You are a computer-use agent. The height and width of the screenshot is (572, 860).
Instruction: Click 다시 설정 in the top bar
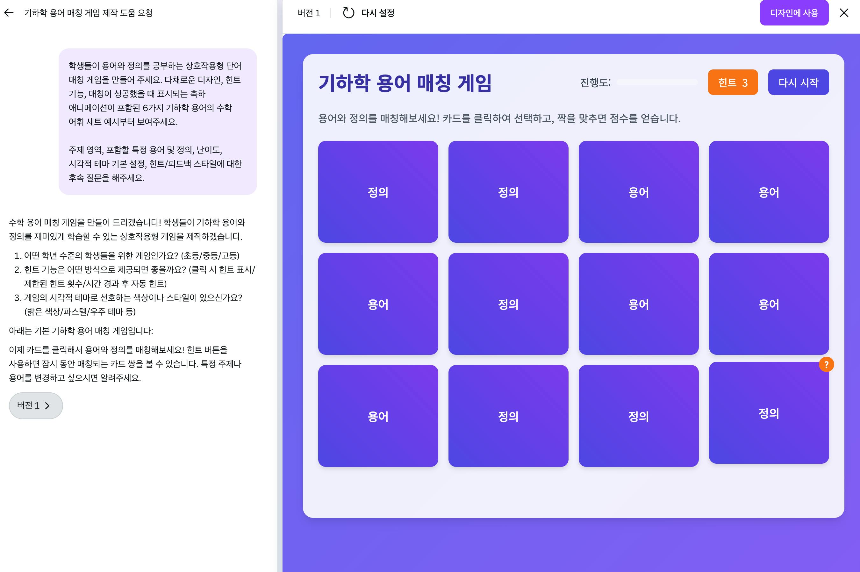[x=378, y=13]
